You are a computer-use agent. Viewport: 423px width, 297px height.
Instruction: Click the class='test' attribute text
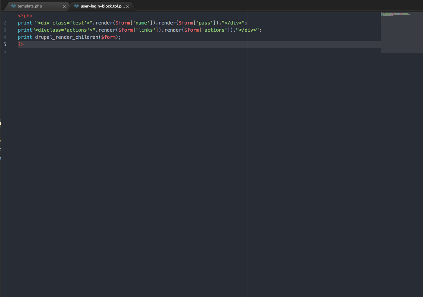pyautogui.click(x=69, y=23)
